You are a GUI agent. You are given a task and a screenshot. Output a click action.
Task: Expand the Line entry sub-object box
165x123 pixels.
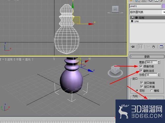point(132,21)
